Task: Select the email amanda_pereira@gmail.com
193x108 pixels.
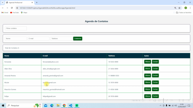Action: point(53,76)
